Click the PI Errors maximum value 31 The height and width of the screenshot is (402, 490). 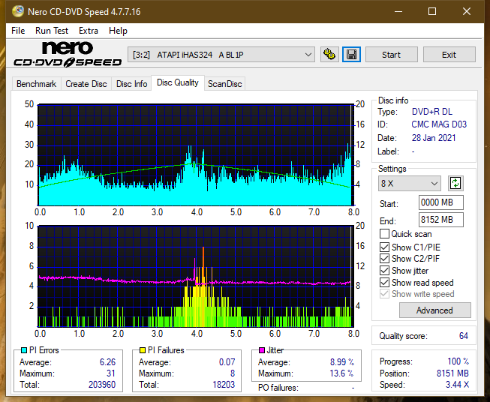pyautogui.click(x=110, y=373)
